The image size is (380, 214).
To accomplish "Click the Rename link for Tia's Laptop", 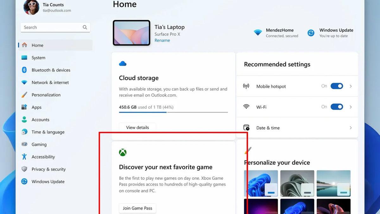I will click(x=162, y=40).
